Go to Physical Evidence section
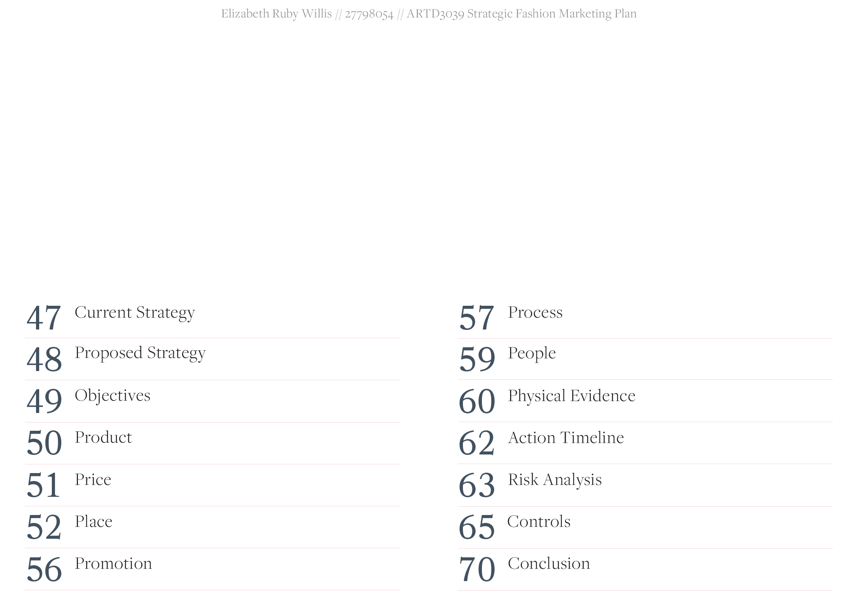This screenshot has height=606, width=857. 571,396
